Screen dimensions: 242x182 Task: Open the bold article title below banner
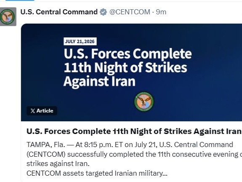(134, 131)
